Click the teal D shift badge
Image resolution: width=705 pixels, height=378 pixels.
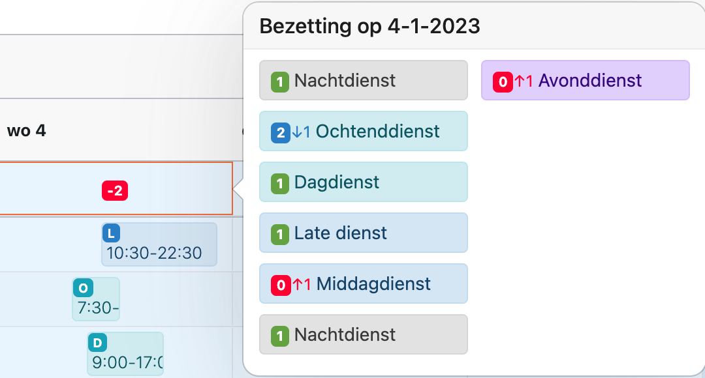[x=97, y=343]
